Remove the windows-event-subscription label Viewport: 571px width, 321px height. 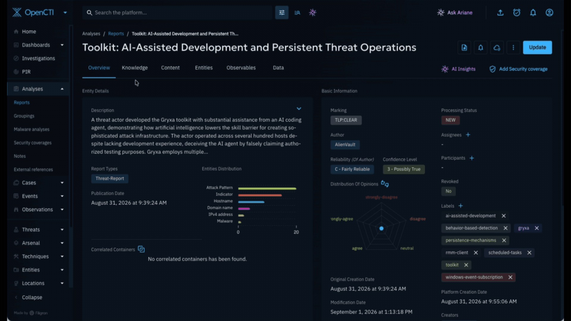(x=510, y=277)
